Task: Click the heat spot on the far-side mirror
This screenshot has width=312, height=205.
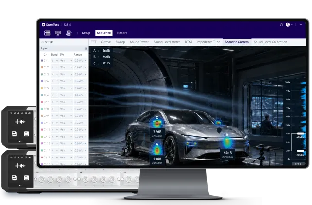Action: point(218,123)
